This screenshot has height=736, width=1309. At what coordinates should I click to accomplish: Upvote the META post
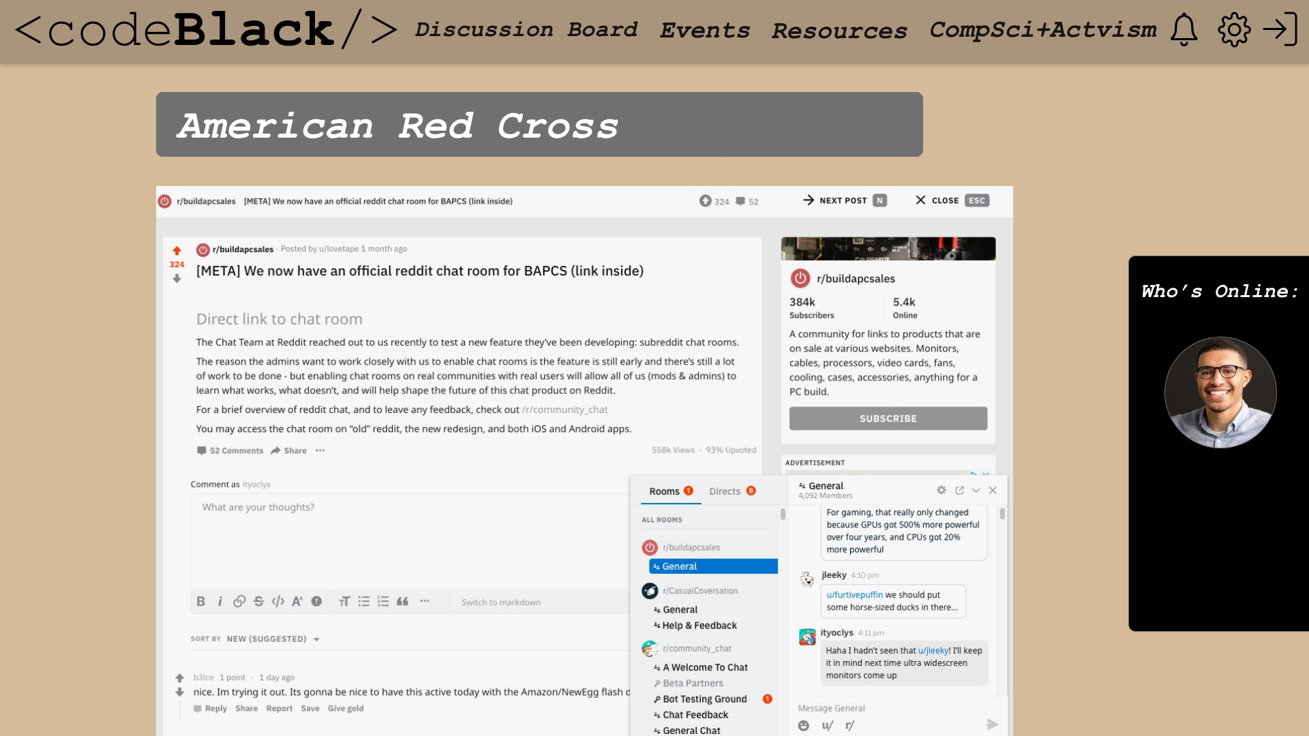(x=177, y=251)
